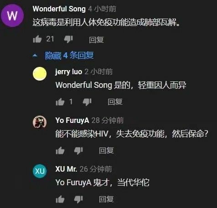Open XU Mr.'s teal XU avatar
This screenshot has width=217, height=208.
click(40, 171)
